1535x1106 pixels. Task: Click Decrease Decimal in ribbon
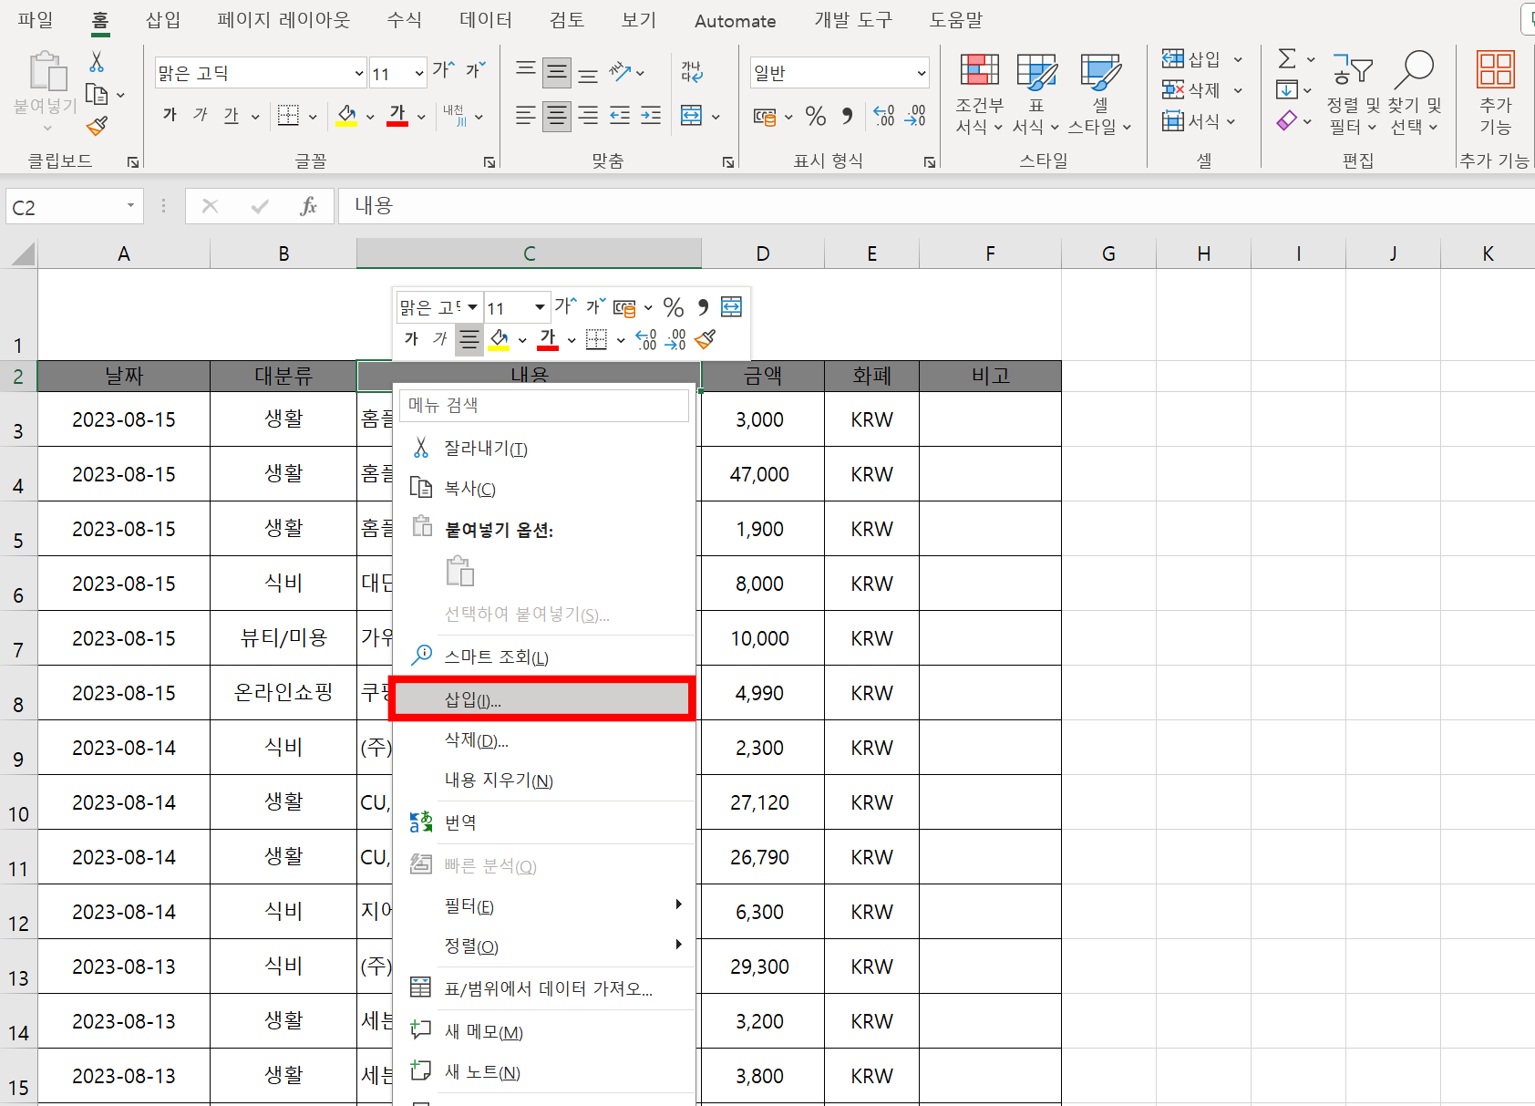pyautogui.click(x=915, y=116)
